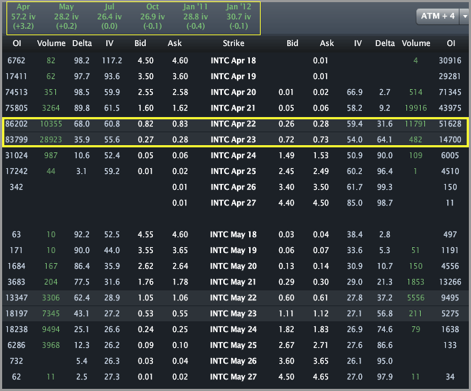Select the Apr 57.2 iv expiration

[x=23, y=17]
